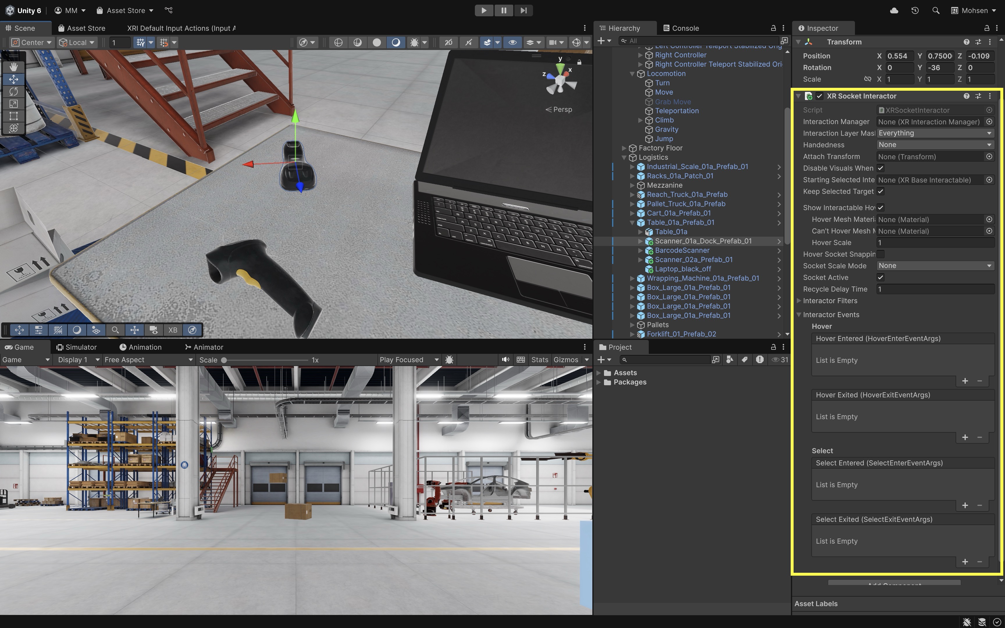The image size is (1005, 628).
Task: Click the Game view Scale slider
Action: pos(266,360)
